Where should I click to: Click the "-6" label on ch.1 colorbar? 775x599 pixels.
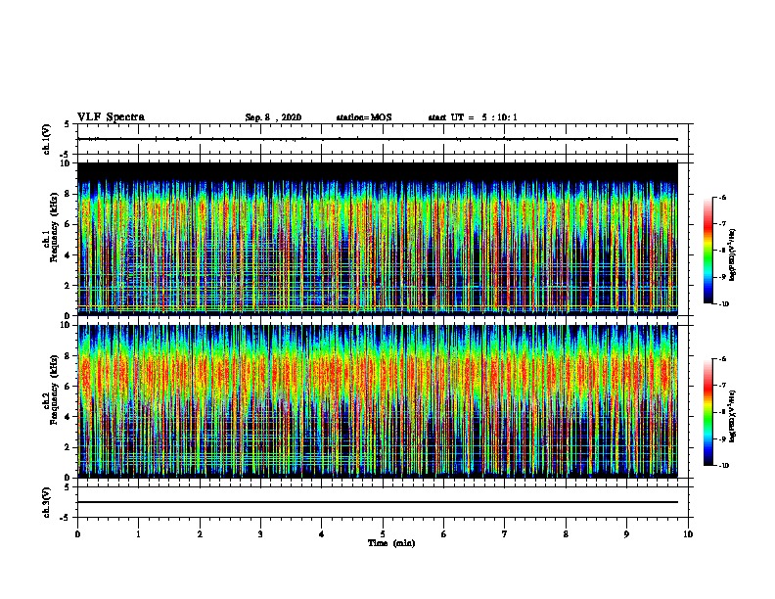pyautogui.click(x=722, y=198)
